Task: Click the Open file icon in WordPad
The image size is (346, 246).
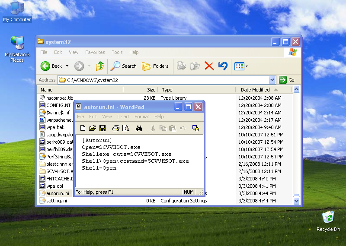Action: [x=93, y=128]
